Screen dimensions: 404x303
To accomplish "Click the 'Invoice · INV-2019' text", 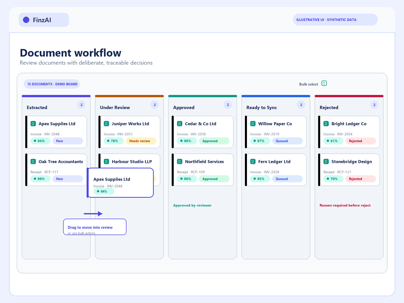I will click(265, 134).
